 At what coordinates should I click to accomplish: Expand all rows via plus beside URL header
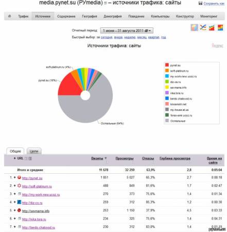14,158
